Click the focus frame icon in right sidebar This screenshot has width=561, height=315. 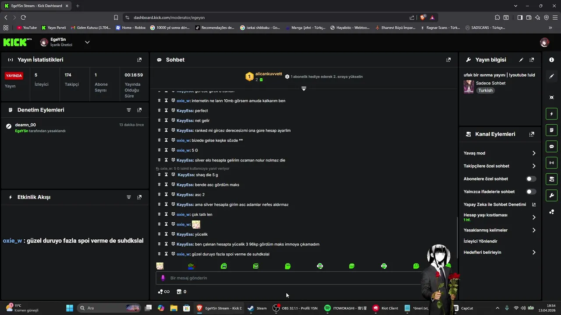click(x=551, y=97)
